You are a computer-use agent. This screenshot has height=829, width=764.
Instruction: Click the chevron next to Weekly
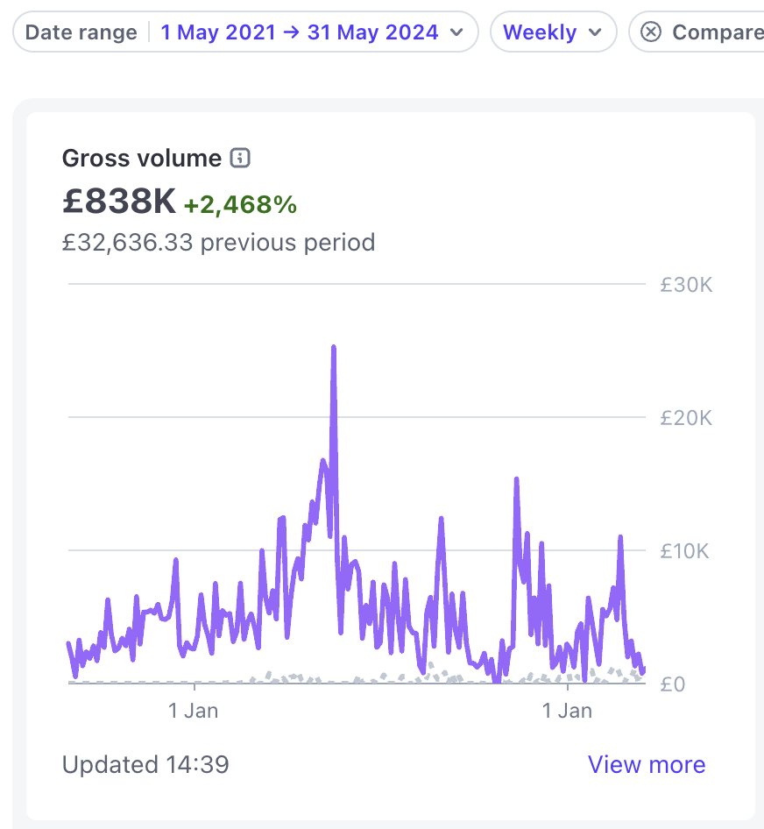pyautogui.click(x=595, y=32)
